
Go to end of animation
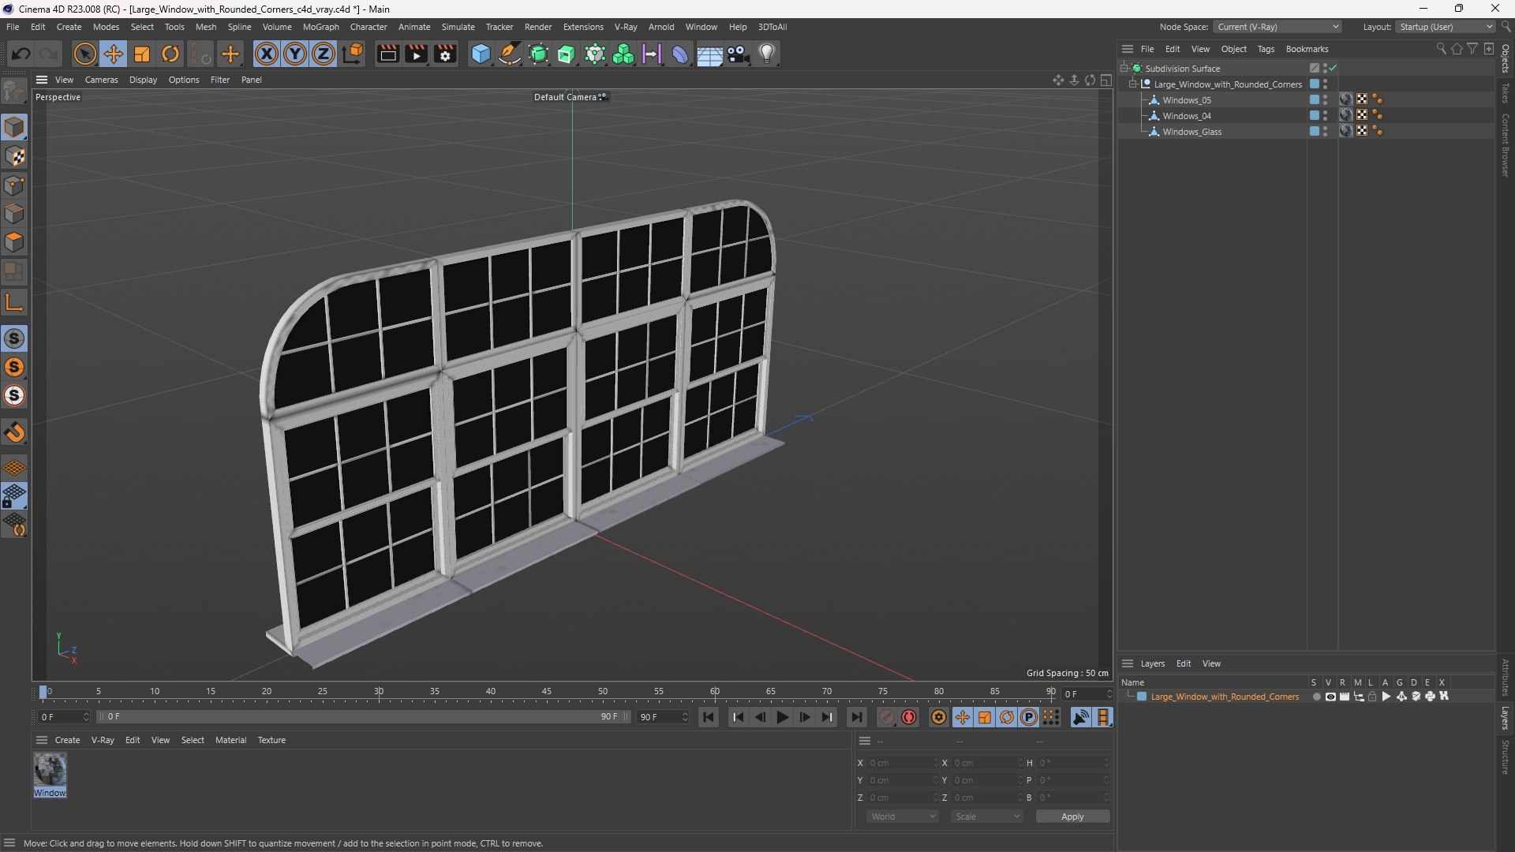[856, 717]
